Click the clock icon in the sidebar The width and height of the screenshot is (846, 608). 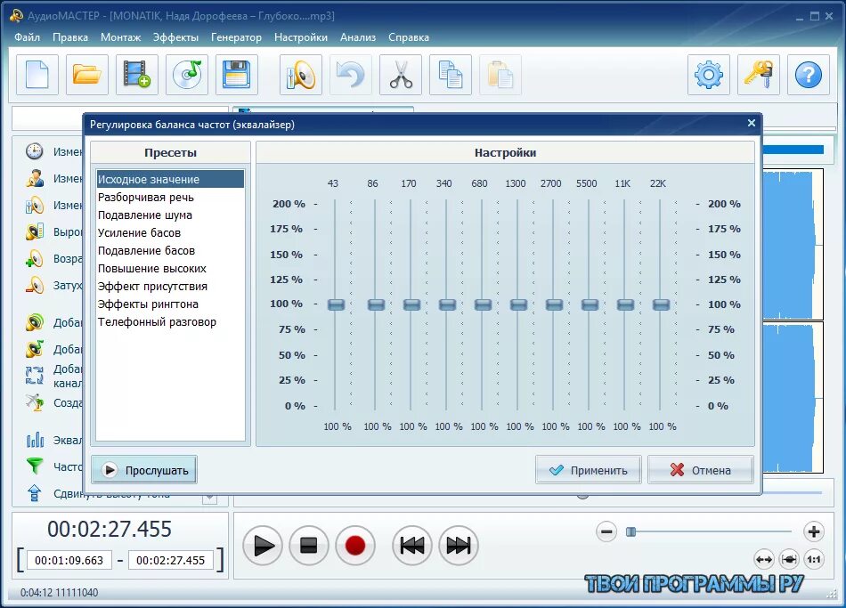pos(35,151)
